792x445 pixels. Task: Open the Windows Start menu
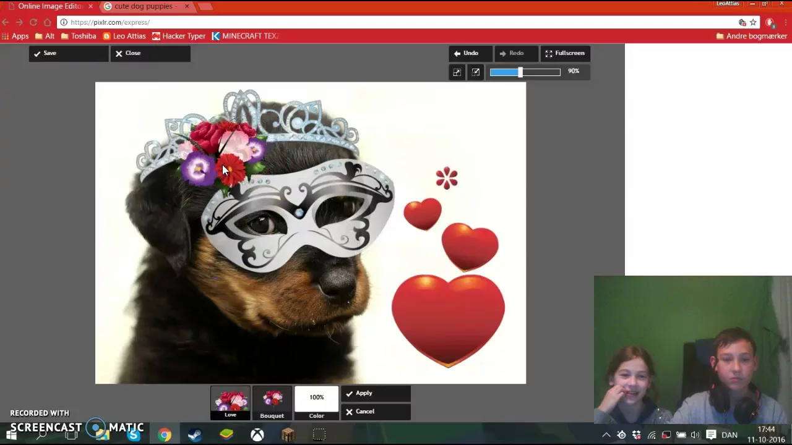tap(11, 435)
